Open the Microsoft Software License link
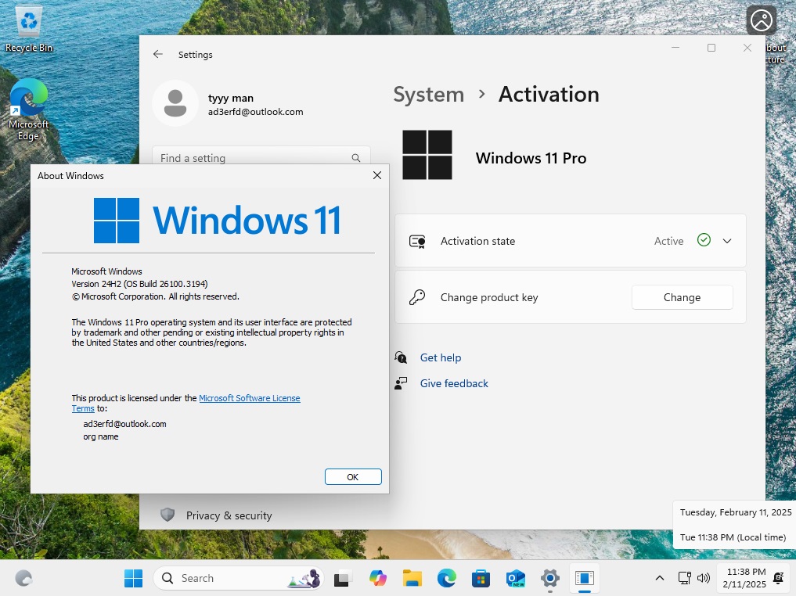This screenshot has width=796, height=596. (x=249, y=398)
